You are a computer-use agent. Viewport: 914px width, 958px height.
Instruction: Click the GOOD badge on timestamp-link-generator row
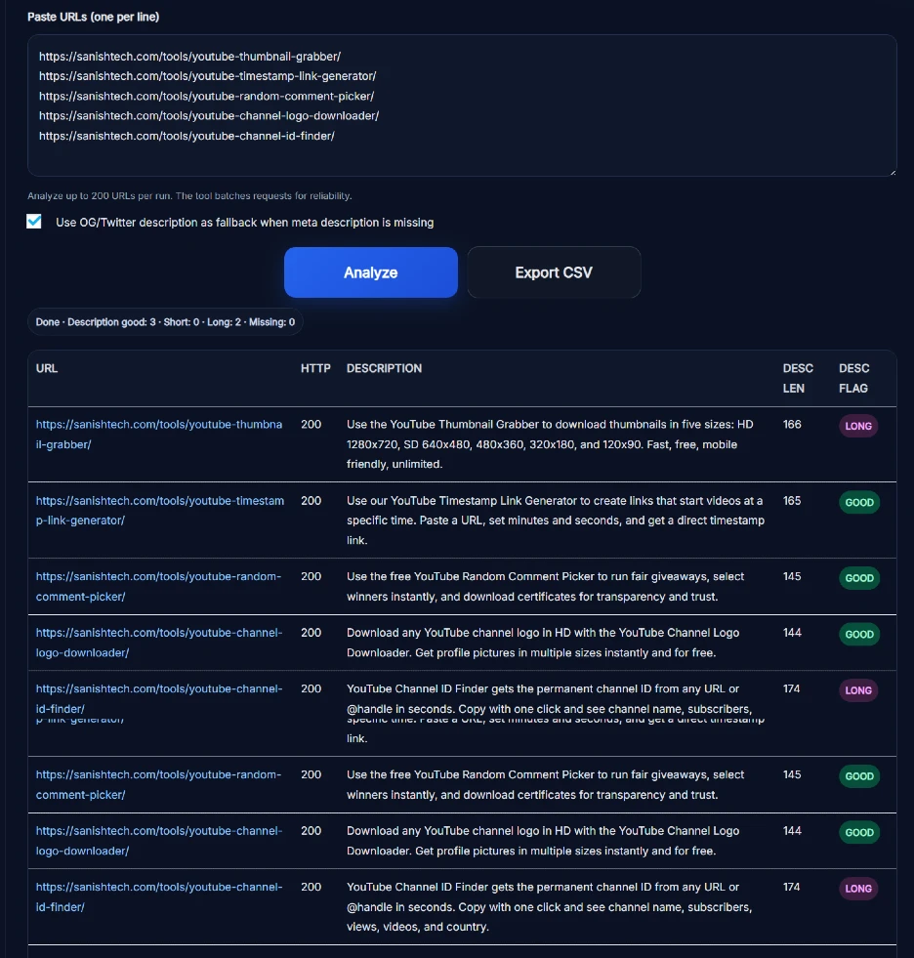pos(858,503)
